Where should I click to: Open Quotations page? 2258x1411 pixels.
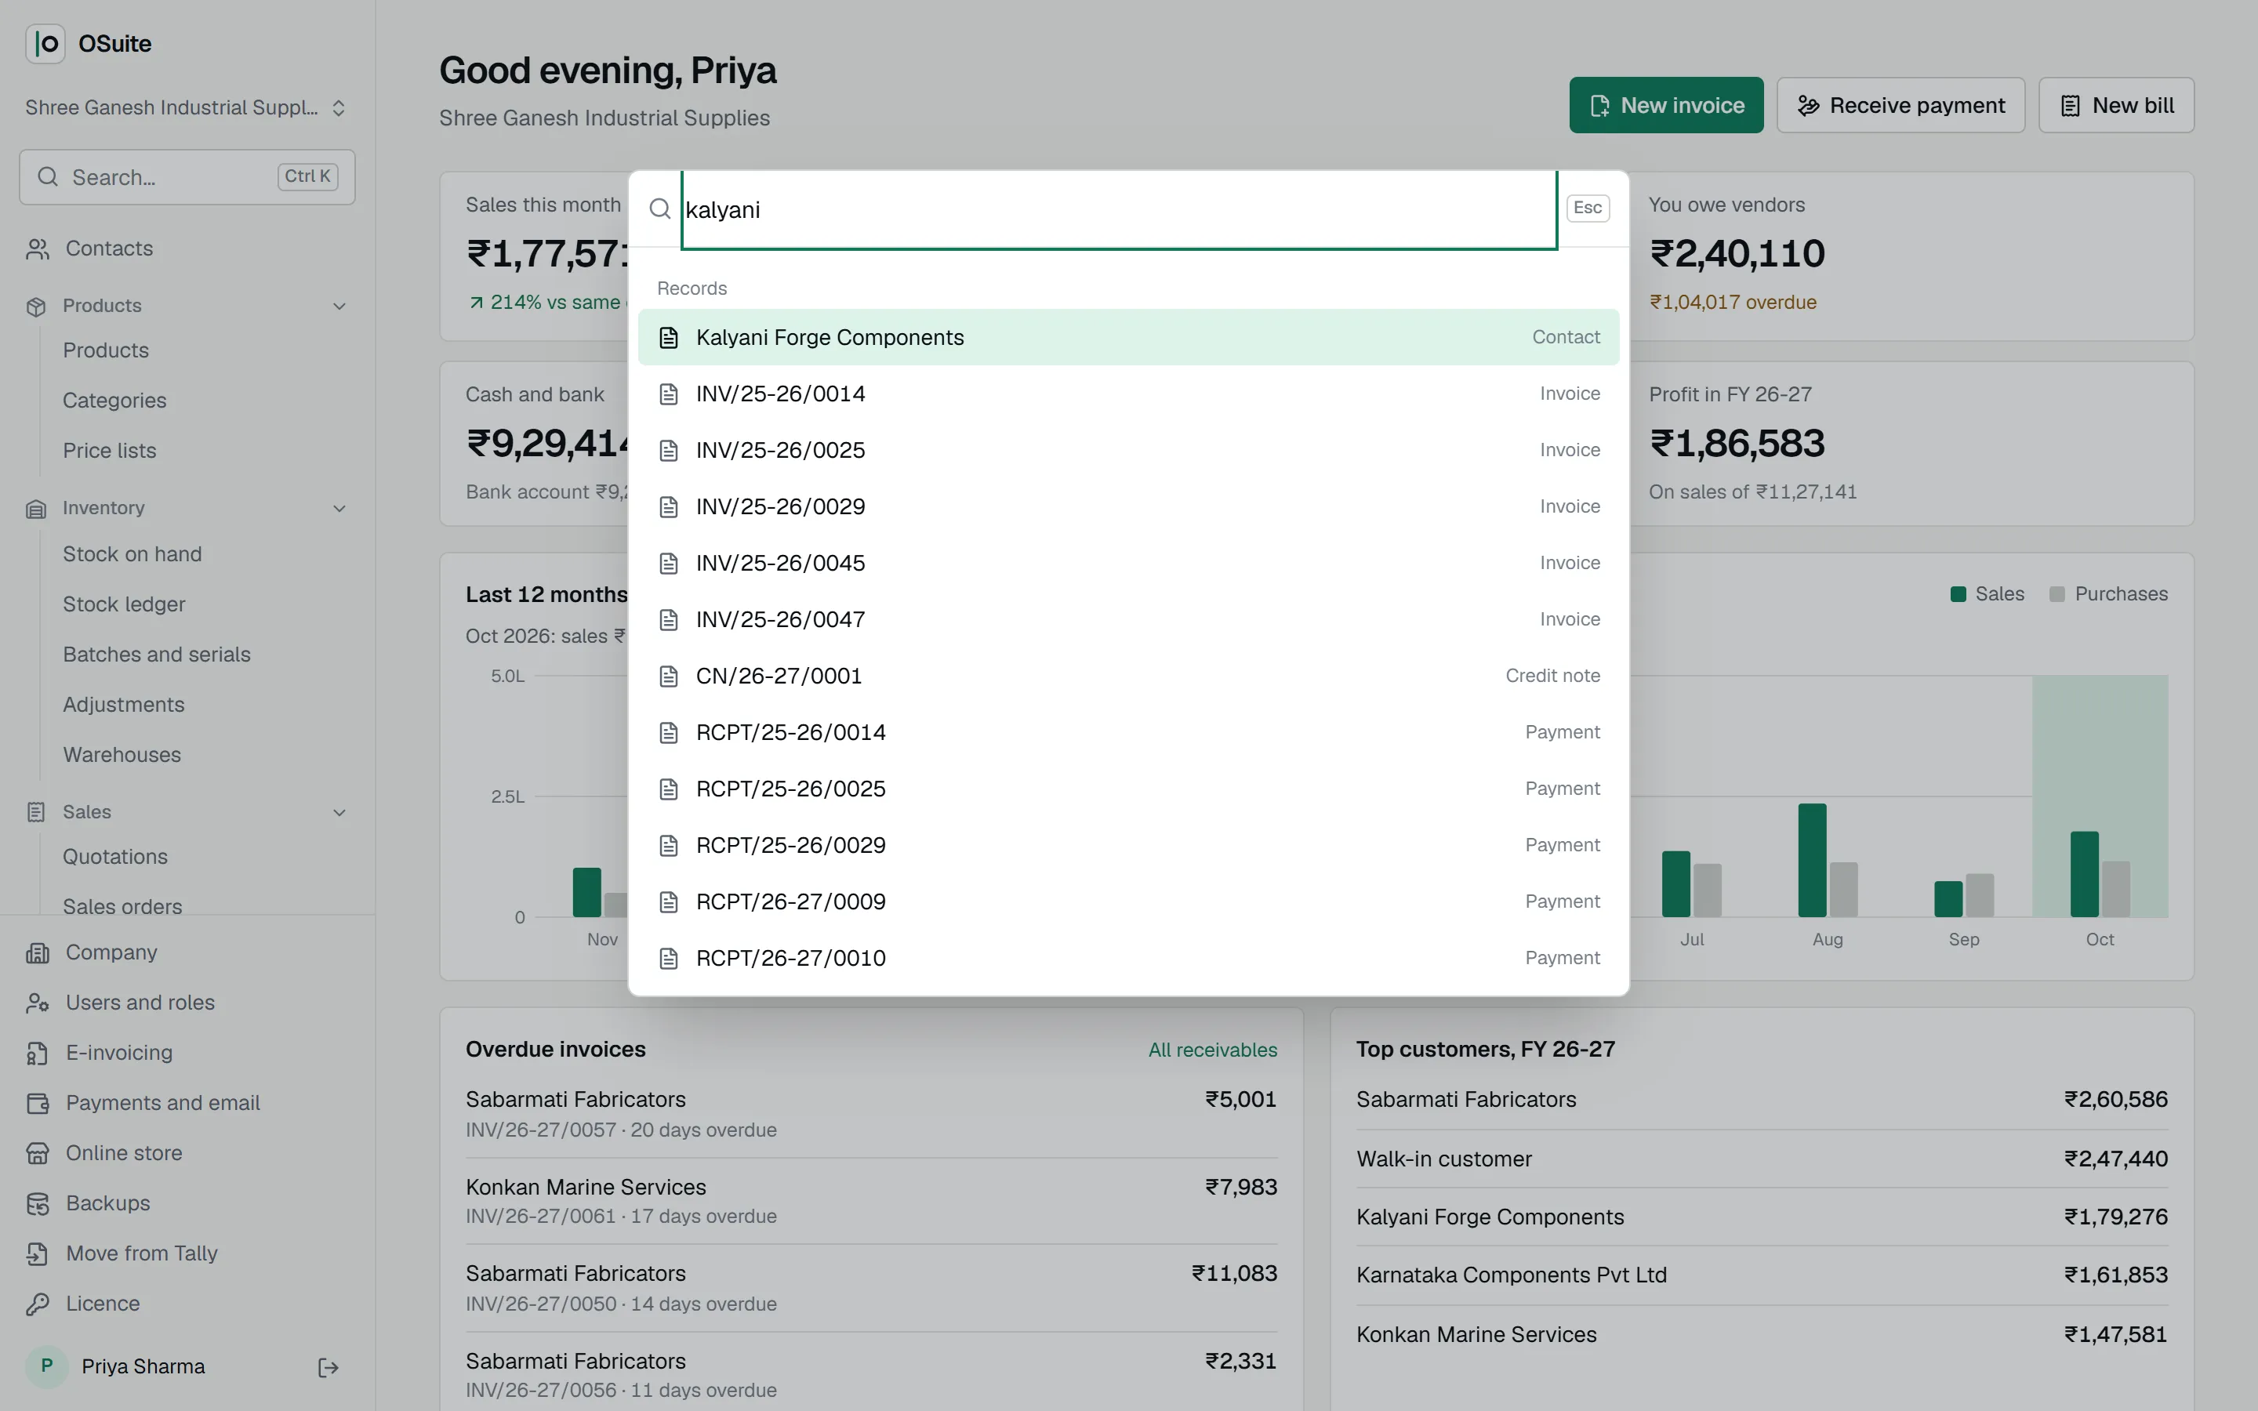click(x=114, y=857)
